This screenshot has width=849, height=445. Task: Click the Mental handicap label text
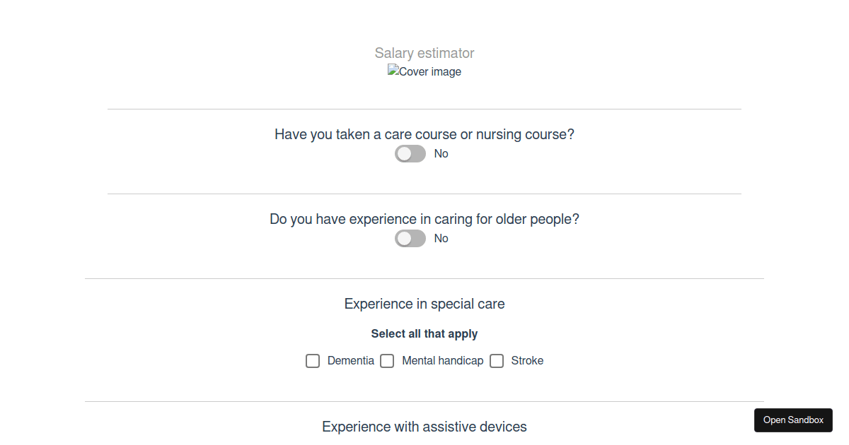[x=442, y=360]
